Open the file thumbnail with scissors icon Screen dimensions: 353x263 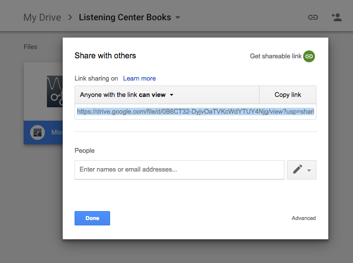[55, 91]
